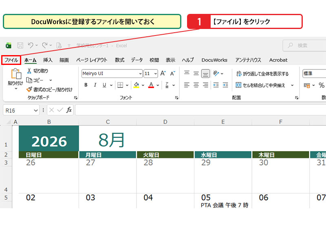Click セルを結合して中央揃え merge button
This screenshot has width=326, height=245.
pos(260,85)
